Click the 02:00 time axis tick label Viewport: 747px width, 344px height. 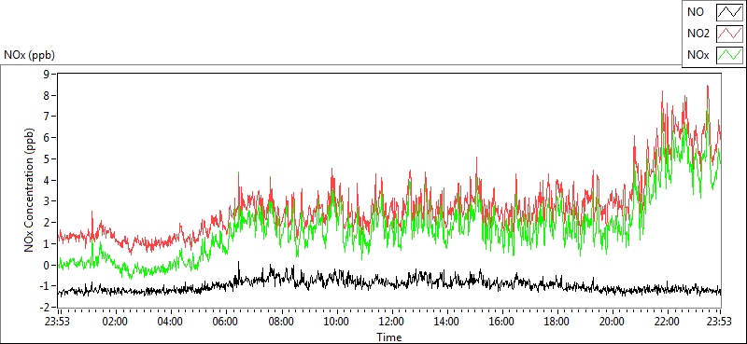[x=115, y=322]
